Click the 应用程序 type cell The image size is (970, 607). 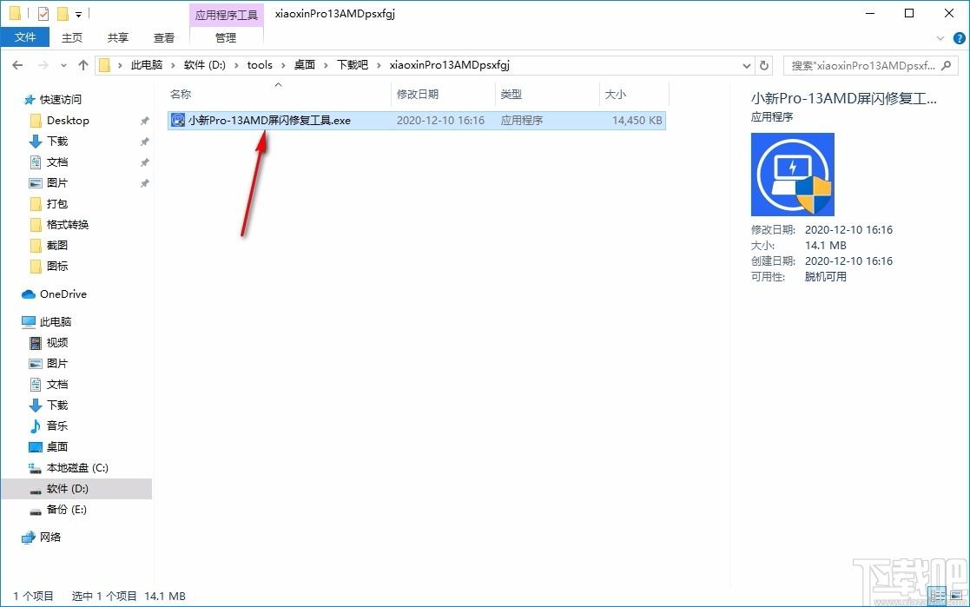point(522,121)
